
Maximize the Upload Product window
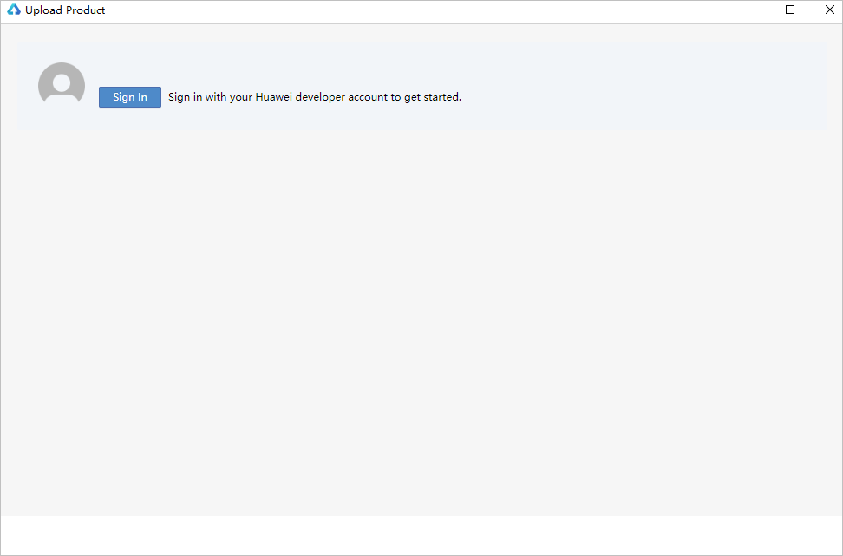click(x=790, y=10)
